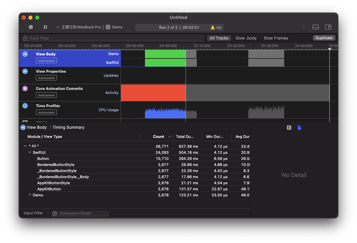Collapse the SwiftUI module group
Image resolution: width=357 pixels, height=243 pixels.
tap(30, 152)
